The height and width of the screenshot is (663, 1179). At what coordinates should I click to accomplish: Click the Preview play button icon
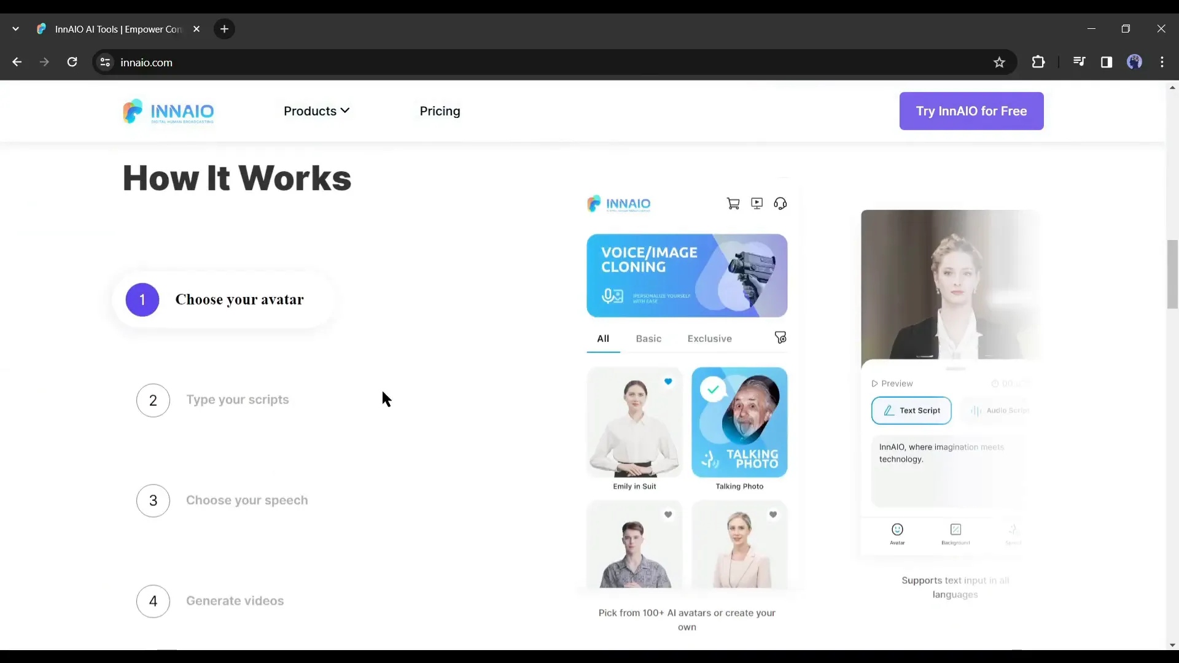(x=874, y=383)
